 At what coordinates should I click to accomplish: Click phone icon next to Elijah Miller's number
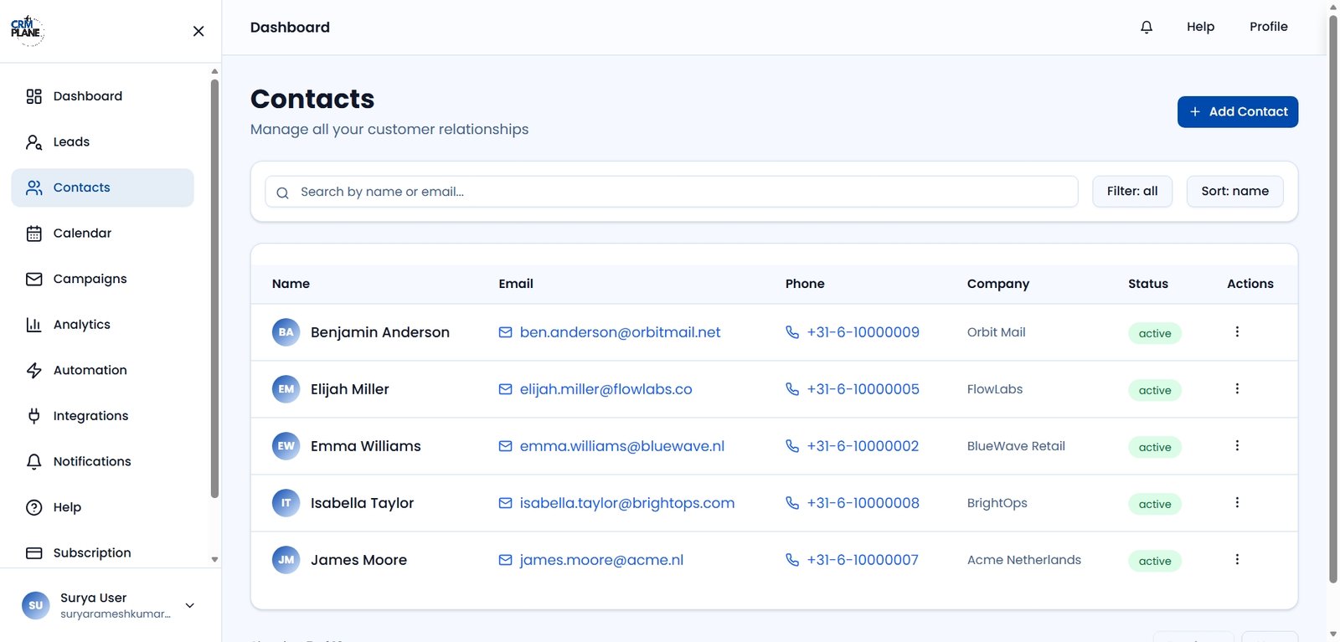click(x=792, y=389)
